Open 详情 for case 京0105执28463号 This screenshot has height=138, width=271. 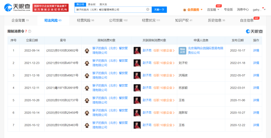pos(256,125)
